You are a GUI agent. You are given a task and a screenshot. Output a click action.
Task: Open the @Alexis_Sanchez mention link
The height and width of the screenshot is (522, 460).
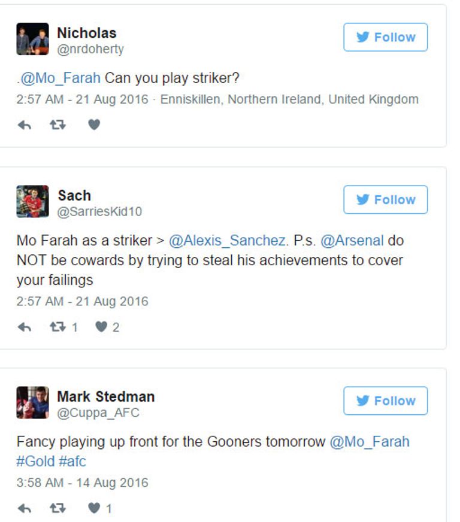pos(227,241)
